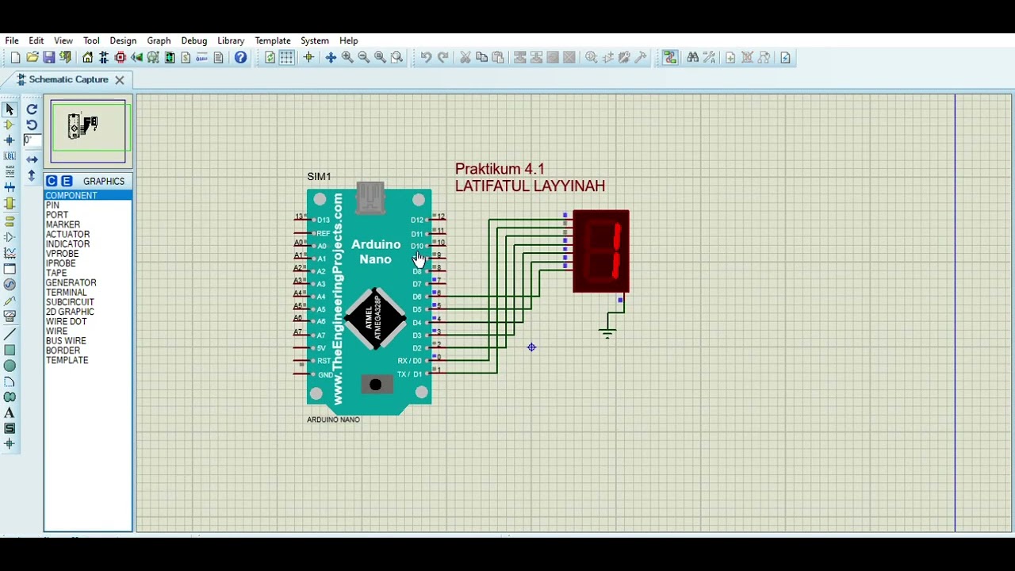Select BUS WIRE in the graphics list
1015x571 pixels.
click(x=66, y=341)
